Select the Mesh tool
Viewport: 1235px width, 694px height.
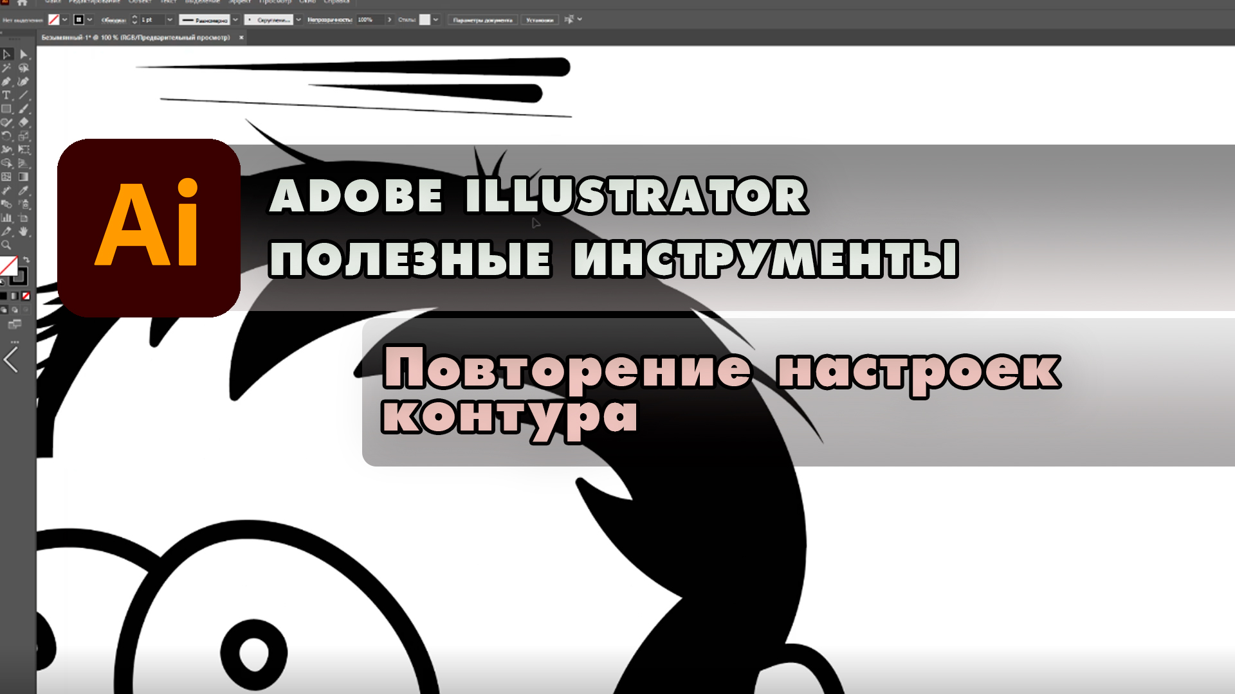7,177
